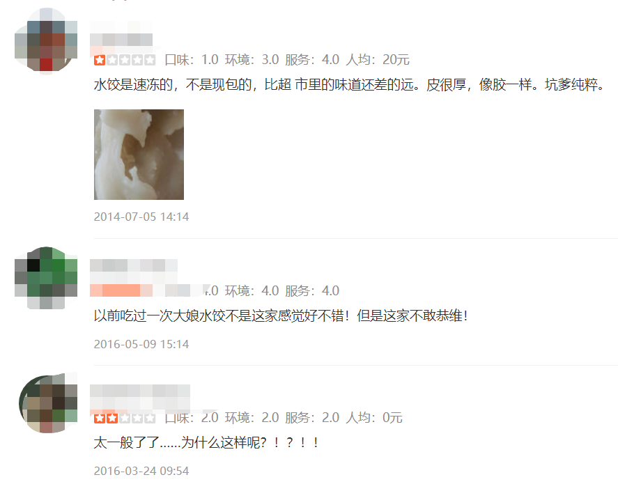Open the first reviewer's avatar above the green one

46,40
